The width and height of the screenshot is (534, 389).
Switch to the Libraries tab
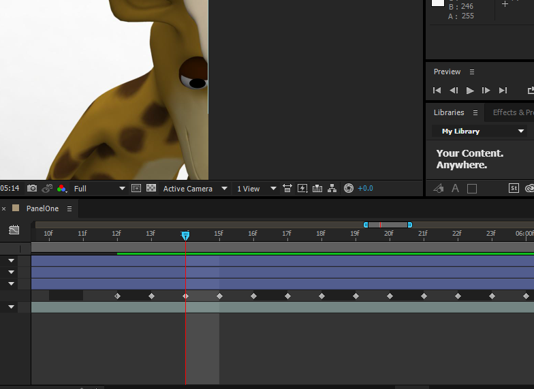(x=449, y=112)
